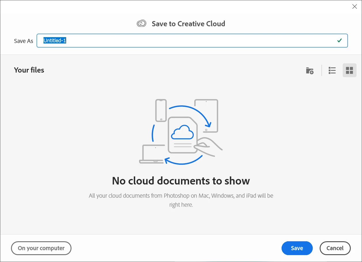Choose to save On your computer
The height and width of the screenshot is (262, 362).
tap(41, 248)
